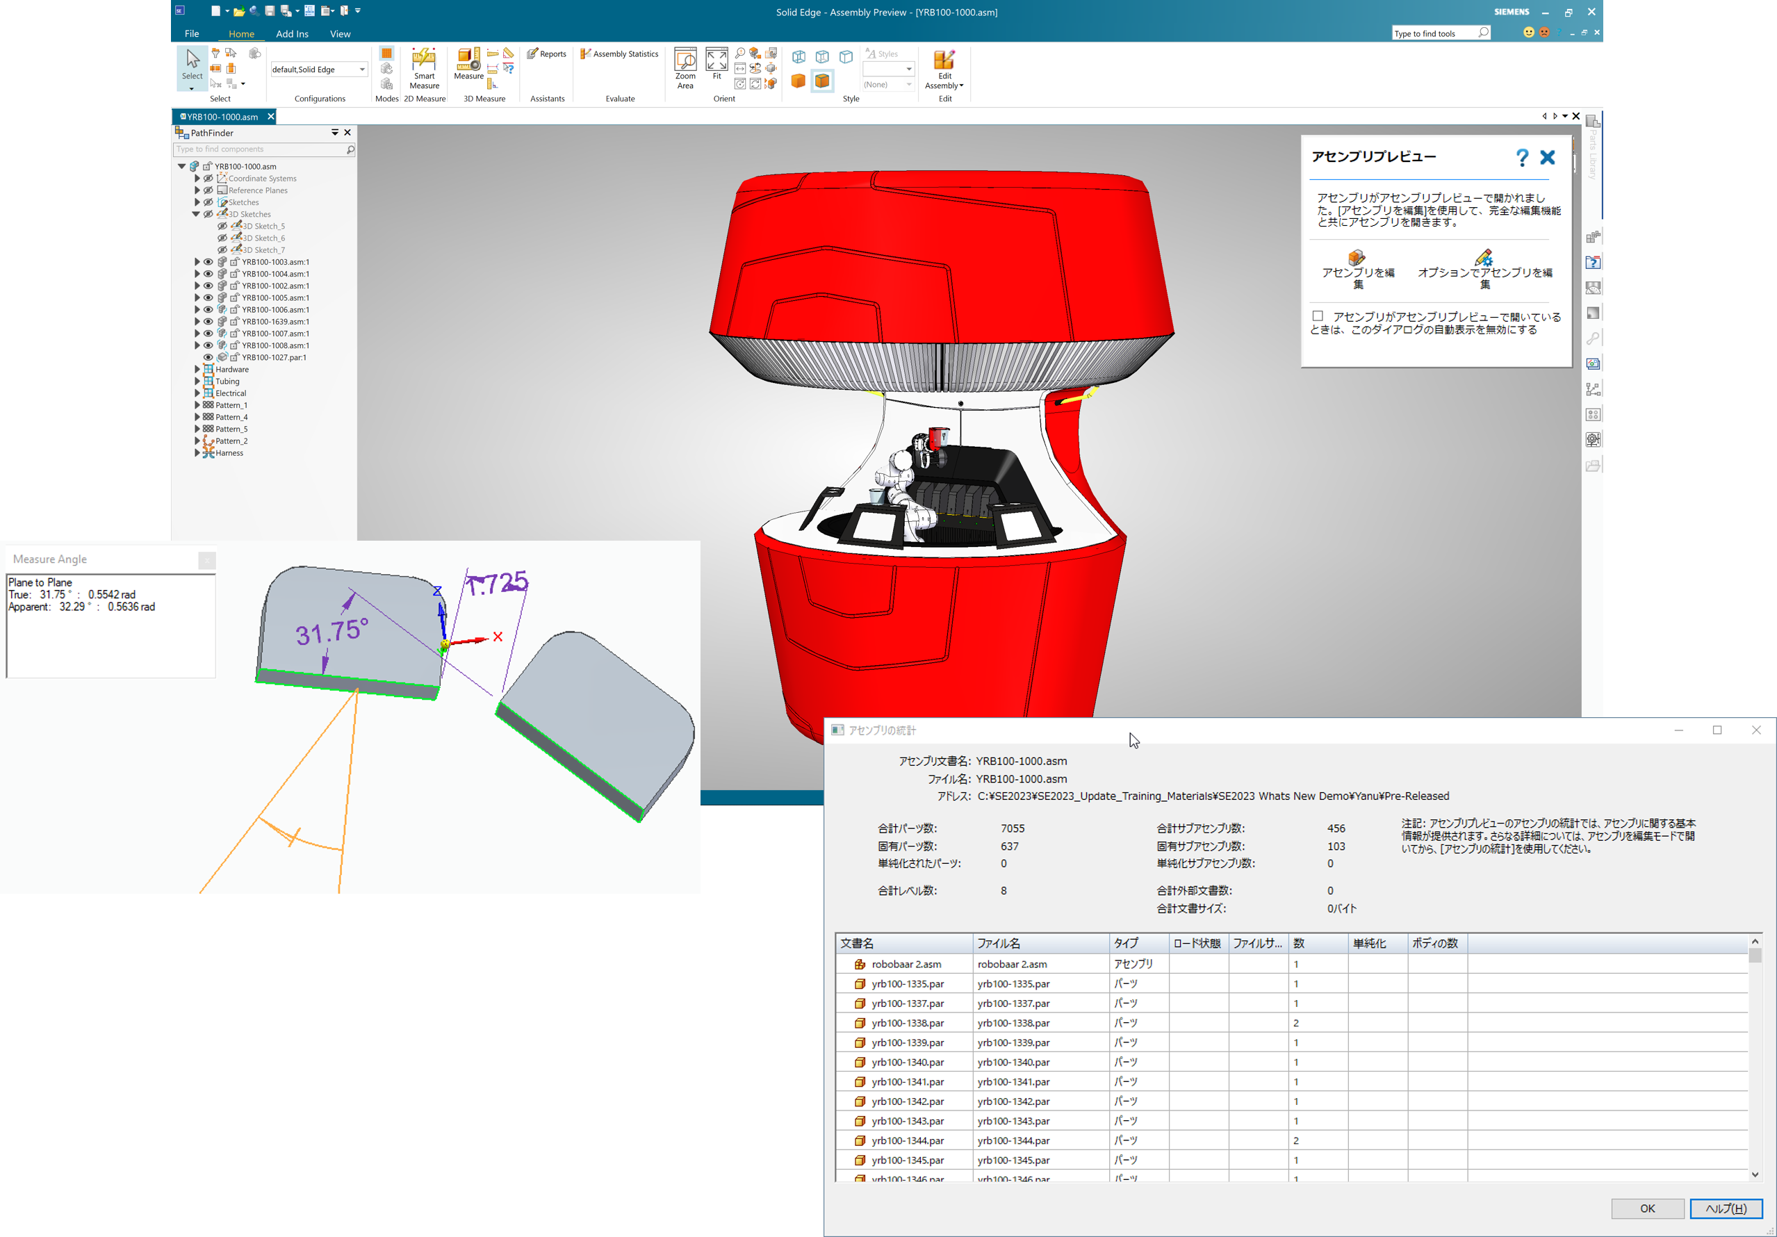Click the Assembly Statistics icon

tap(586, 54)
